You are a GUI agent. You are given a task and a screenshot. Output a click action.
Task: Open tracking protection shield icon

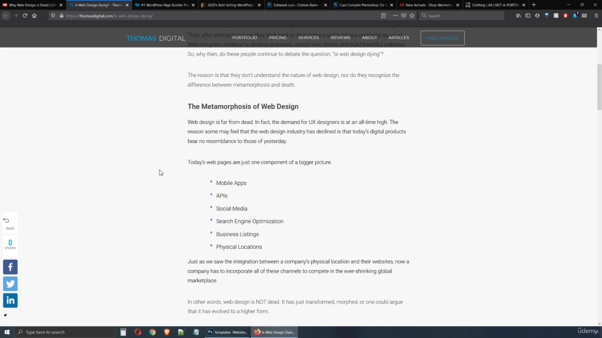(x=53, y=15)
